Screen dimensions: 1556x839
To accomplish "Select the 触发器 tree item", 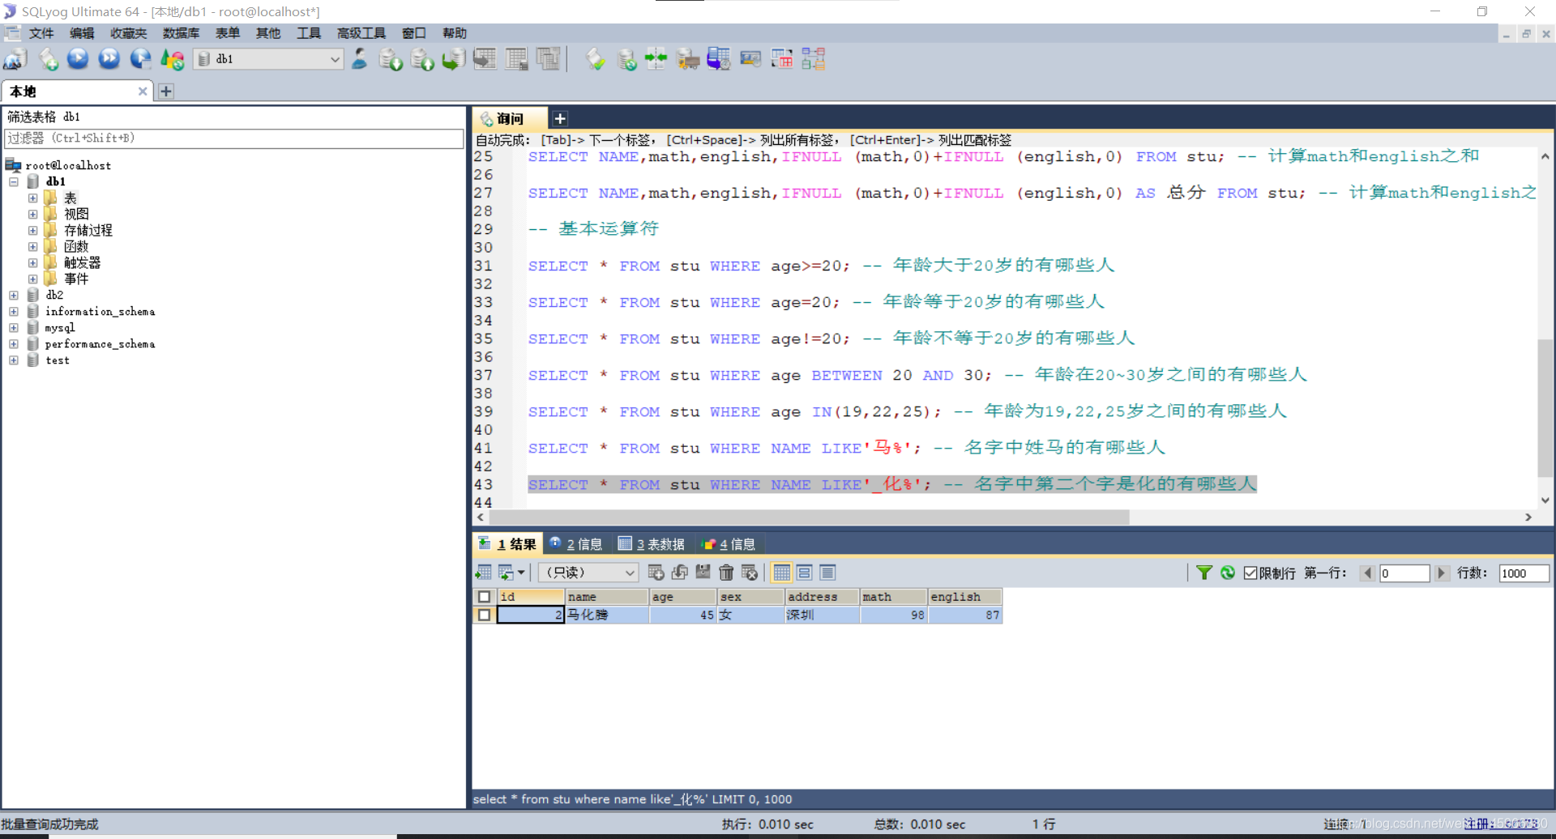I will coord(82,263).
